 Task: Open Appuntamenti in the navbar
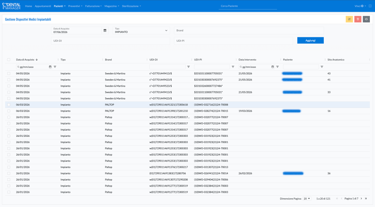click(x=43, y=6)
